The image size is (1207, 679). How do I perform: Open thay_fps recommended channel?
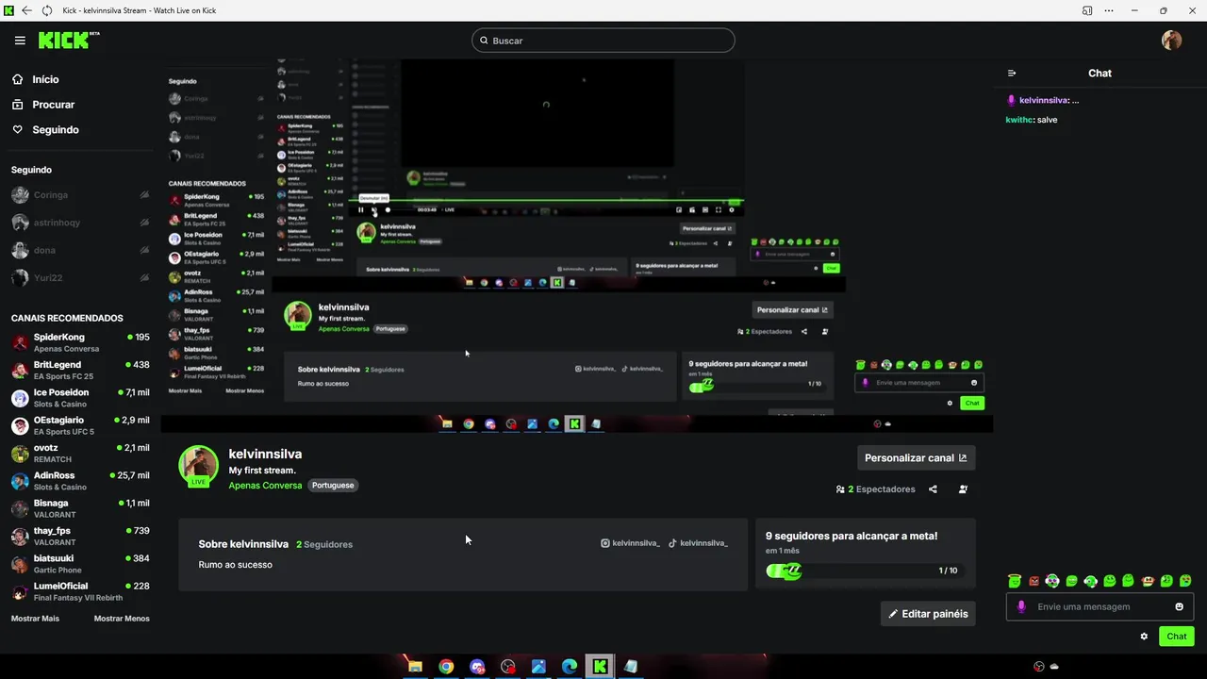coord(80,537)
